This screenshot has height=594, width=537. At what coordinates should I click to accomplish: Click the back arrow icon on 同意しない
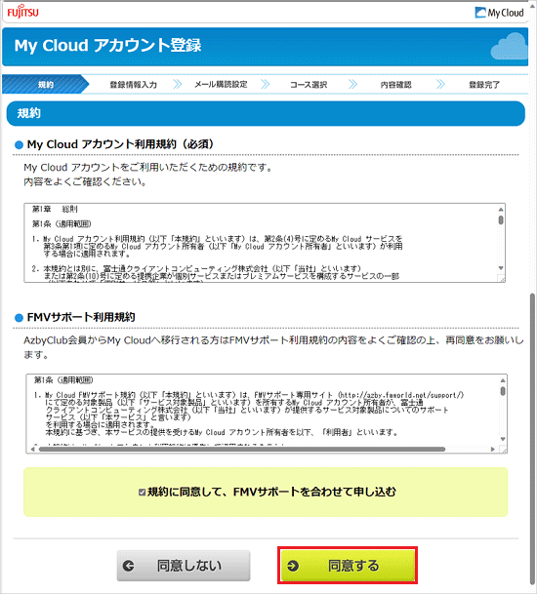pyautogui.click(x=129, y=566)
